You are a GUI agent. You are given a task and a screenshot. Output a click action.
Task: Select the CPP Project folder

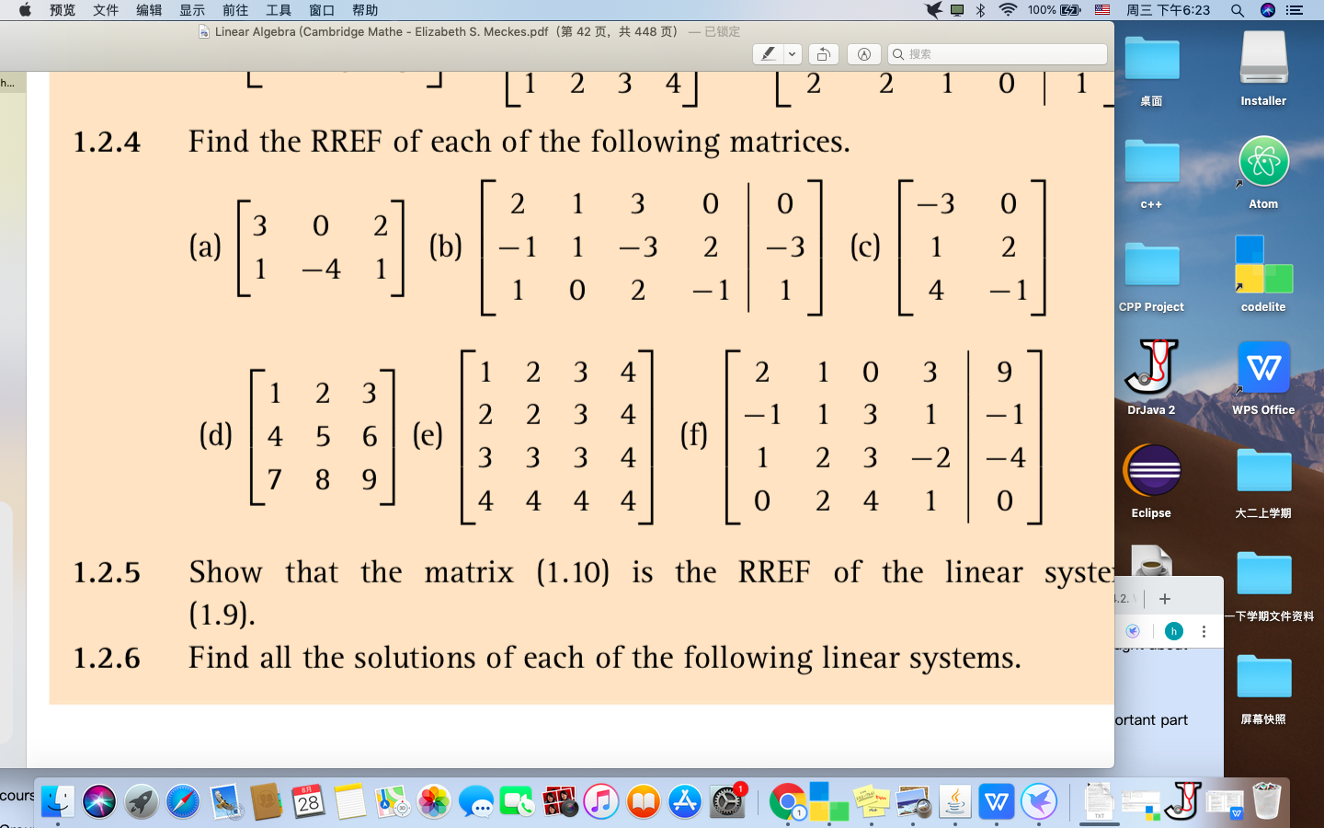click(1151, 275)
